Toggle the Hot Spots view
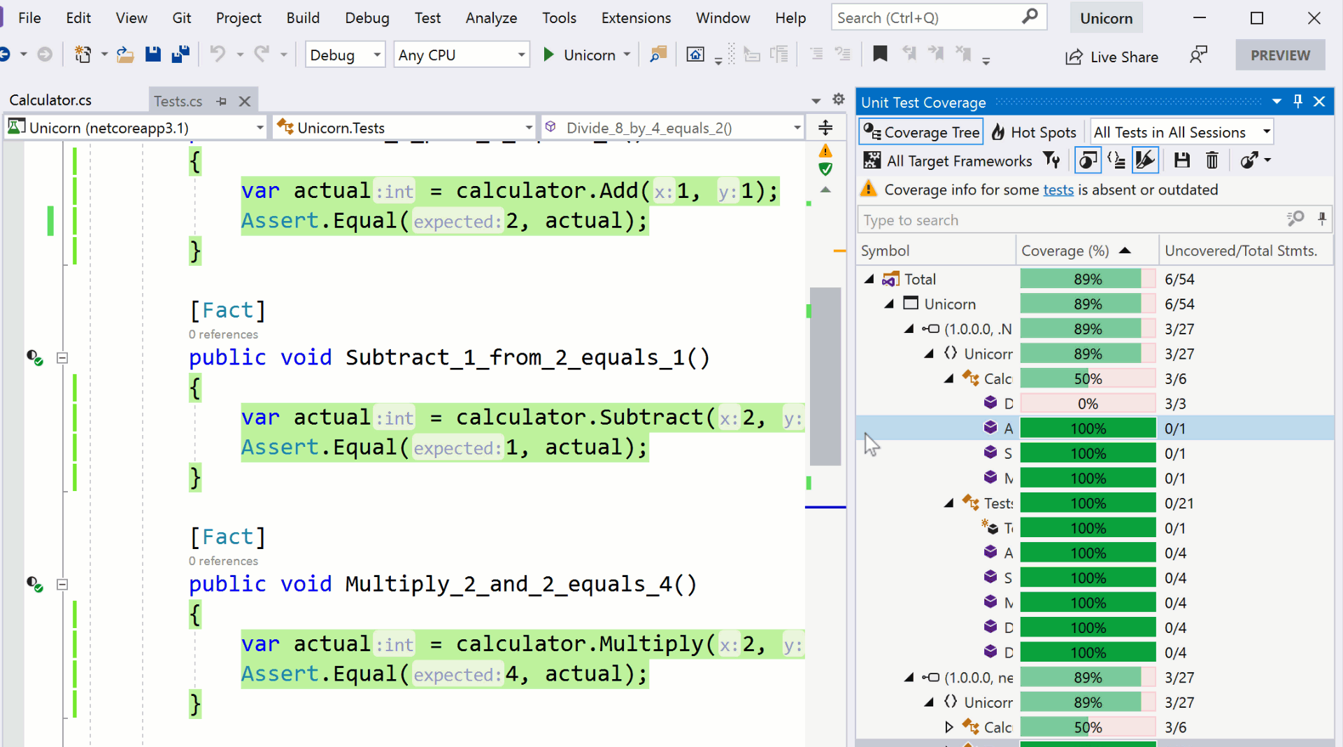This screenshot has height=747, width=1343. (1034, 132)
